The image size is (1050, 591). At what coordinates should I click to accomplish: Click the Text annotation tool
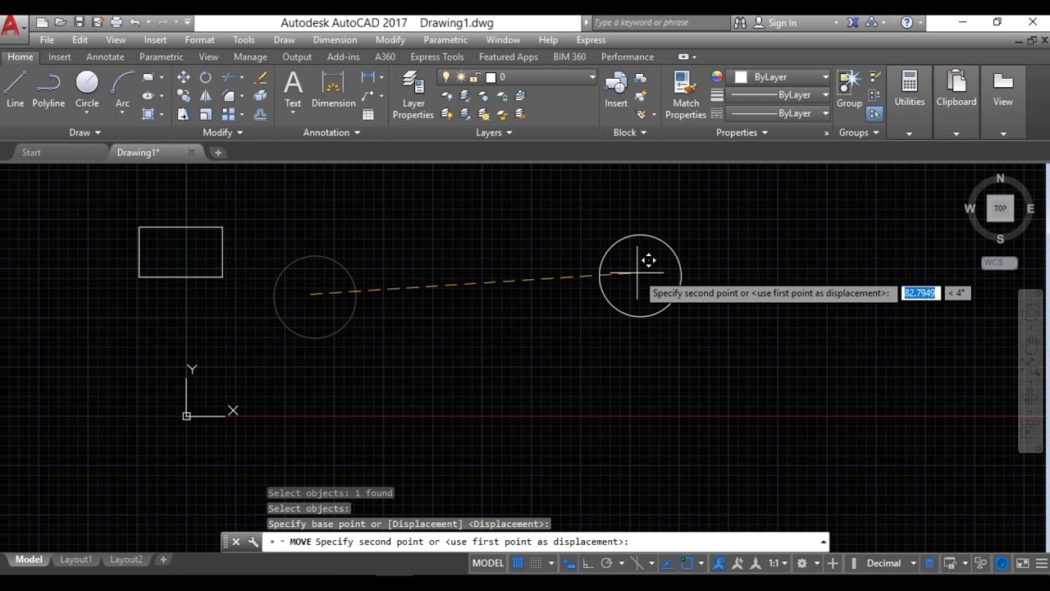pyautogui.click(x=293, y=89)
